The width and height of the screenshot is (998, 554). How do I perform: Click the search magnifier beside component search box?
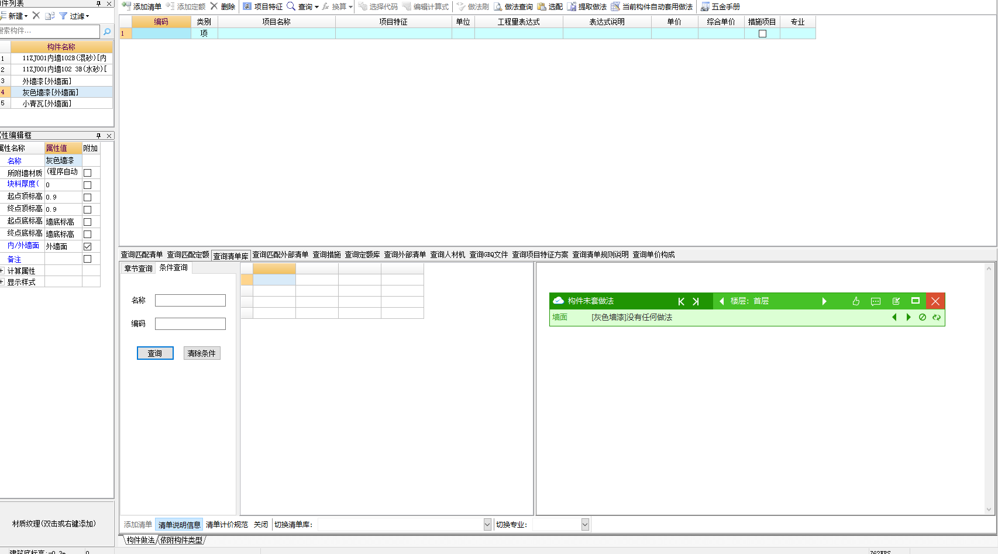(x=107, y=31)
